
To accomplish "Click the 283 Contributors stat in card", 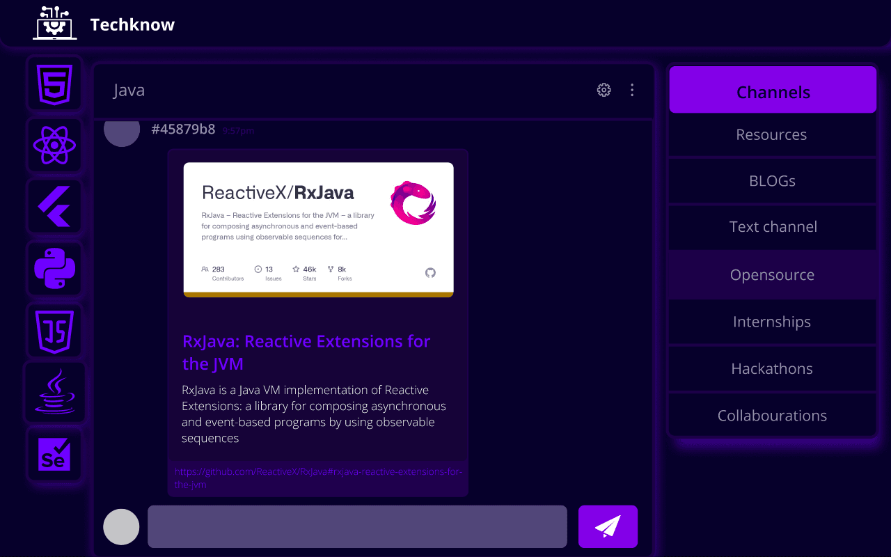I will tap(222, 273).
